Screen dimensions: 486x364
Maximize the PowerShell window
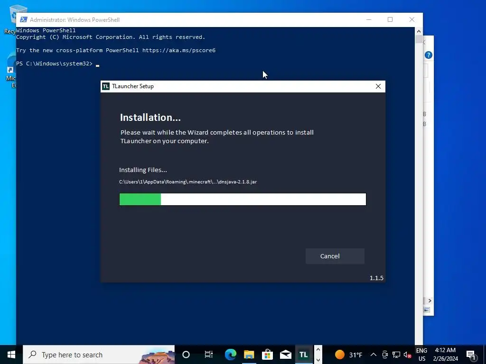(x=390, y=19)
